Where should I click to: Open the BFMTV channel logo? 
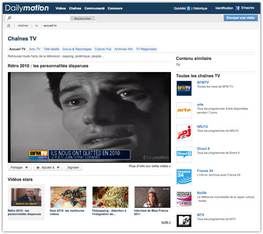point(184,88)
